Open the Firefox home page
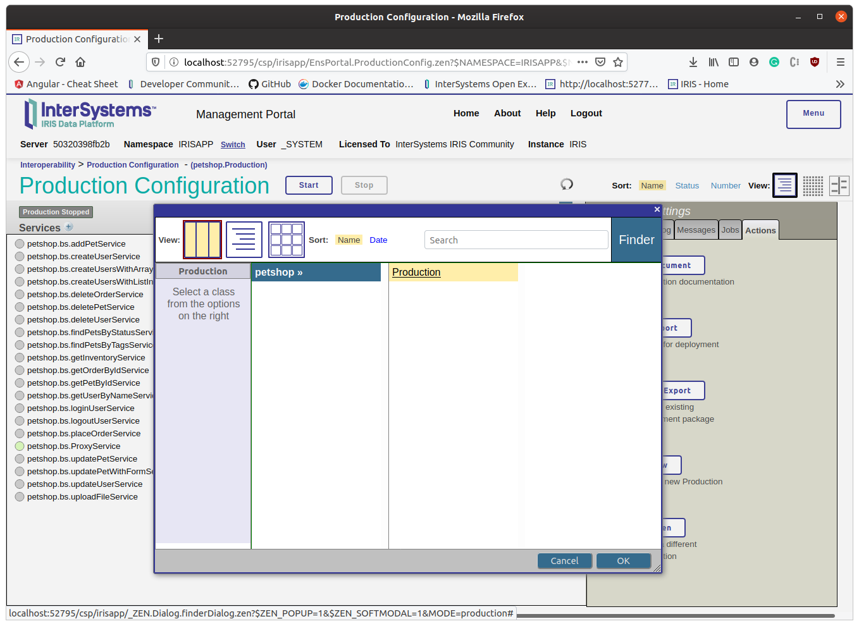Viewport: 859px width, 626px height. point(80,62)
